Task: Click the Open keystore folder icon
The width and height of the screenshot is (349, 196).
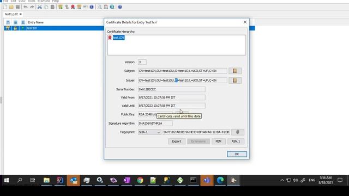Action: pos(11,7)
